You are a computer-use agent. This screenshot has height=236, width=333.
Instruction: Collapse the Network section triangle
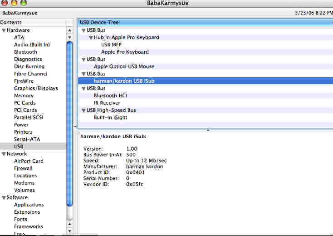[x=4, y=154]
